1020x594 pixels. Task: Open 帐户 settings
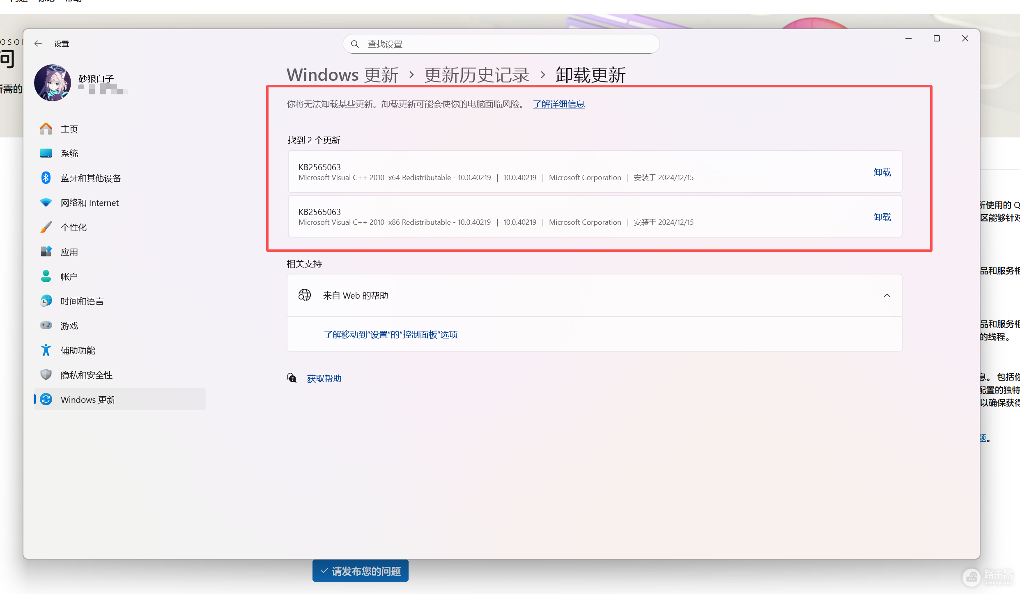pos(119,276)
